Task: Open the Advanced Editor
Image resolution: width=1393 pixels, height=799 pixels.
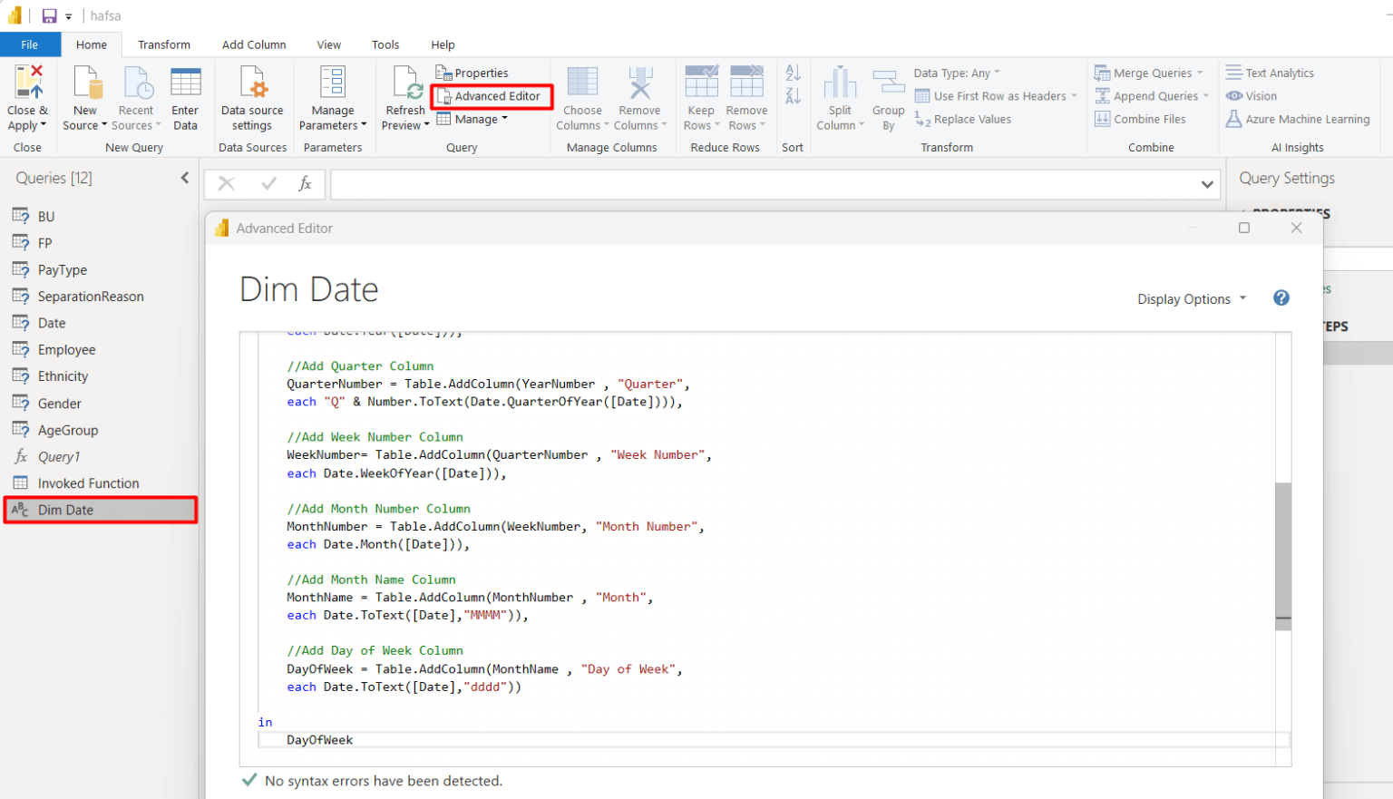Action: click(x=492, y=95)
